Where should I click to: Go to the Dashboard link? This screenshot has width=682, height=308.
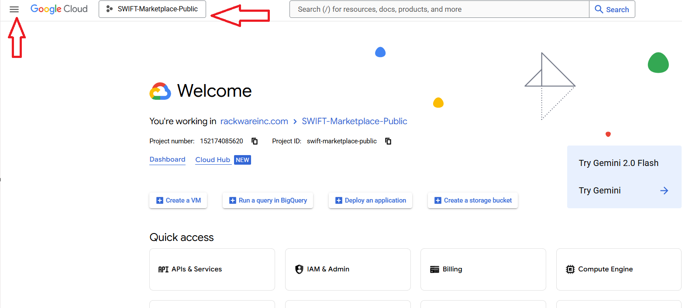167,159
